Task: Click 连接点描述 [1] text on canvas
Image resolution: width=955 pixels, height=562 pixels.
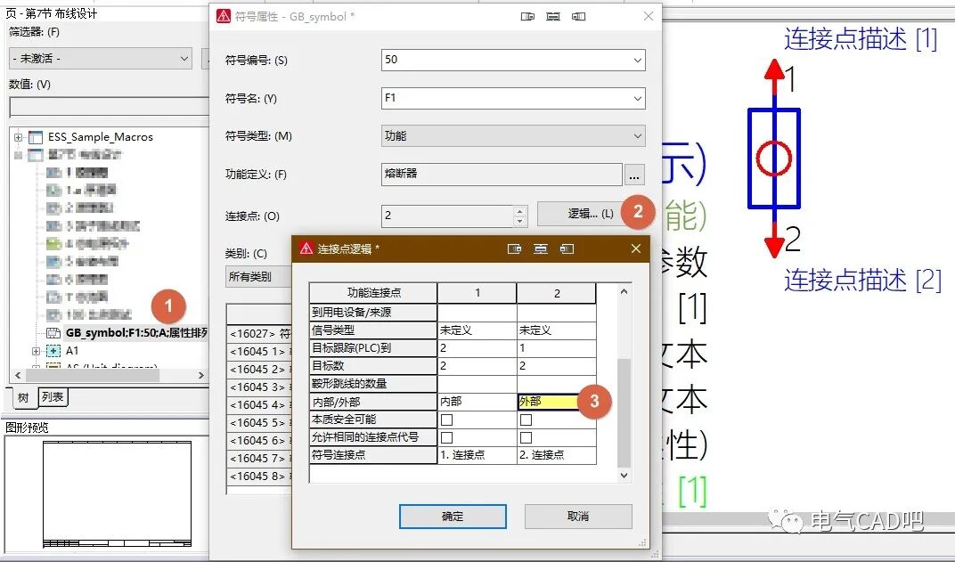Action: tap(861, 39)
